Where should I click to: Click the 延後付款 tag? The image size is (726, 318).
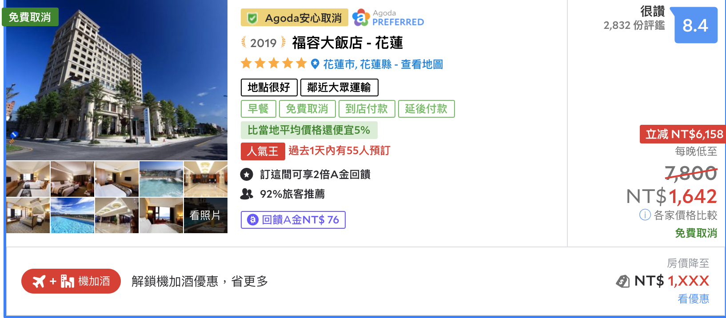(x=427, y=109)
